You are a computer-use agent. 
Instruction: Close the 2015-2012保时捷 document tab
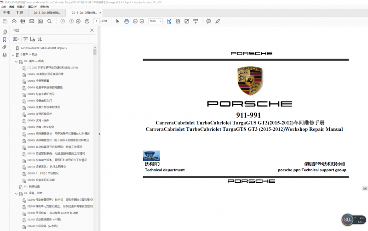point(100,13)
